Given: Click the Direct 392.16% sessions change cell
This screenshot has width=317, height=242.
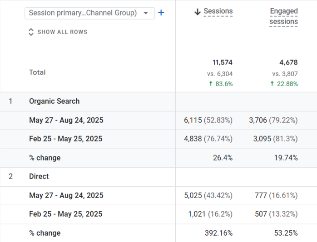Looking at the screenshot, I should click(218, 233).
